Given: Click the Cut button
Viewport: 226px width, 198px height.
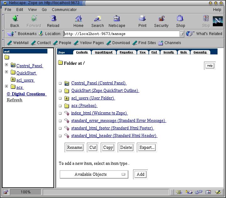Looking at the screenshot, I should pos(93,147).
